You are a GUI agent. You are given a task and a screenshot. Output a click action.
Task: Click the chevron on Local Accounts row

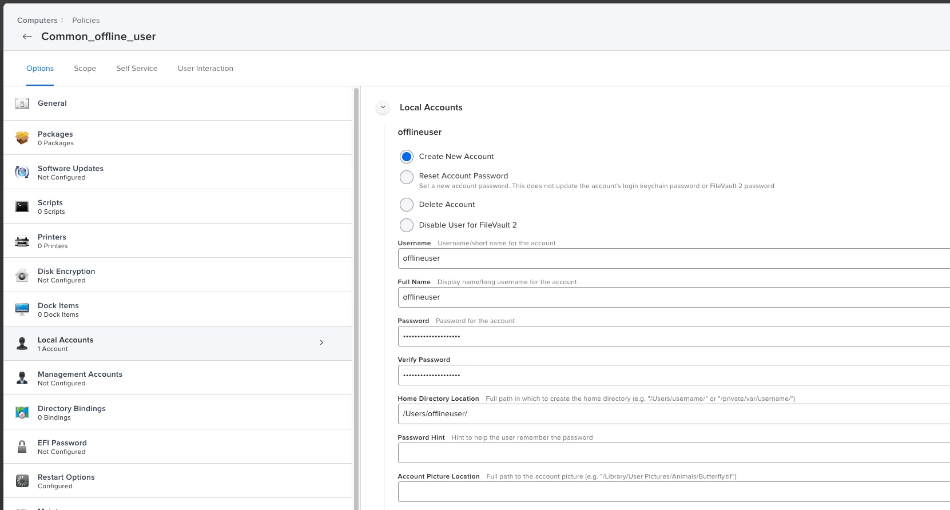(x=321, y=342)
